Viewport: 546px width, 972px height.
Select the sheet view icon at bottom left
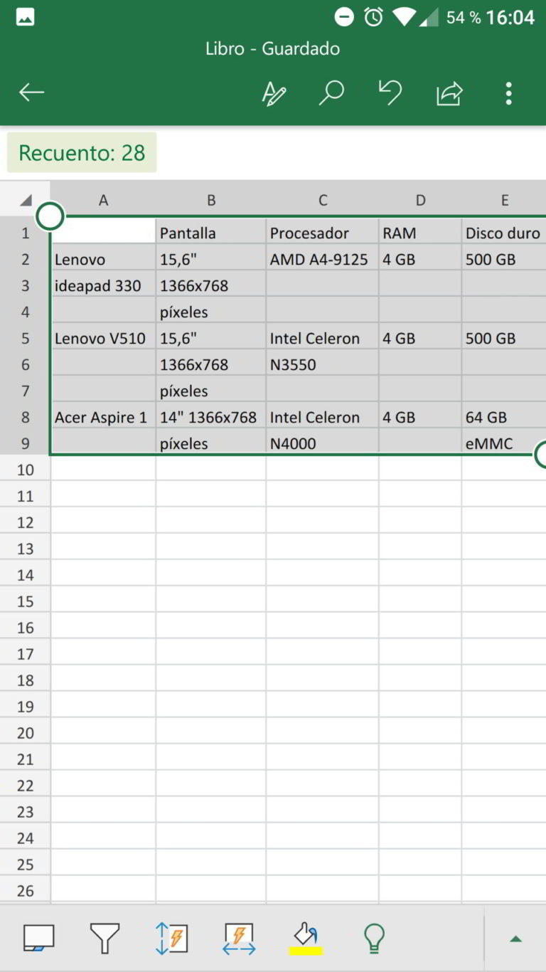pyautogui.click(x=39, y=938)
